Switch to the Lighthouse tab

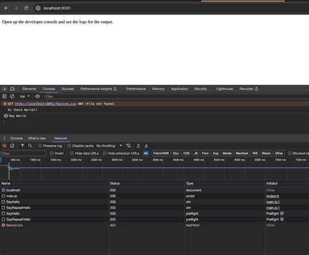click(x=224, y=89)
